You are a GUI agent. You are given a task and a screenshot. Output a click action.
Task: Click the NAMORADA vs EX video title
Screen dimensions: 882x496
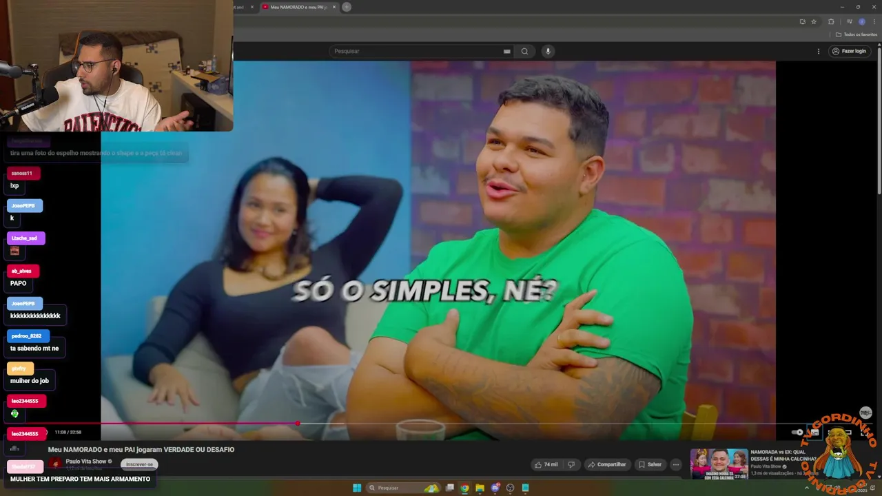(x=783, y=455)
